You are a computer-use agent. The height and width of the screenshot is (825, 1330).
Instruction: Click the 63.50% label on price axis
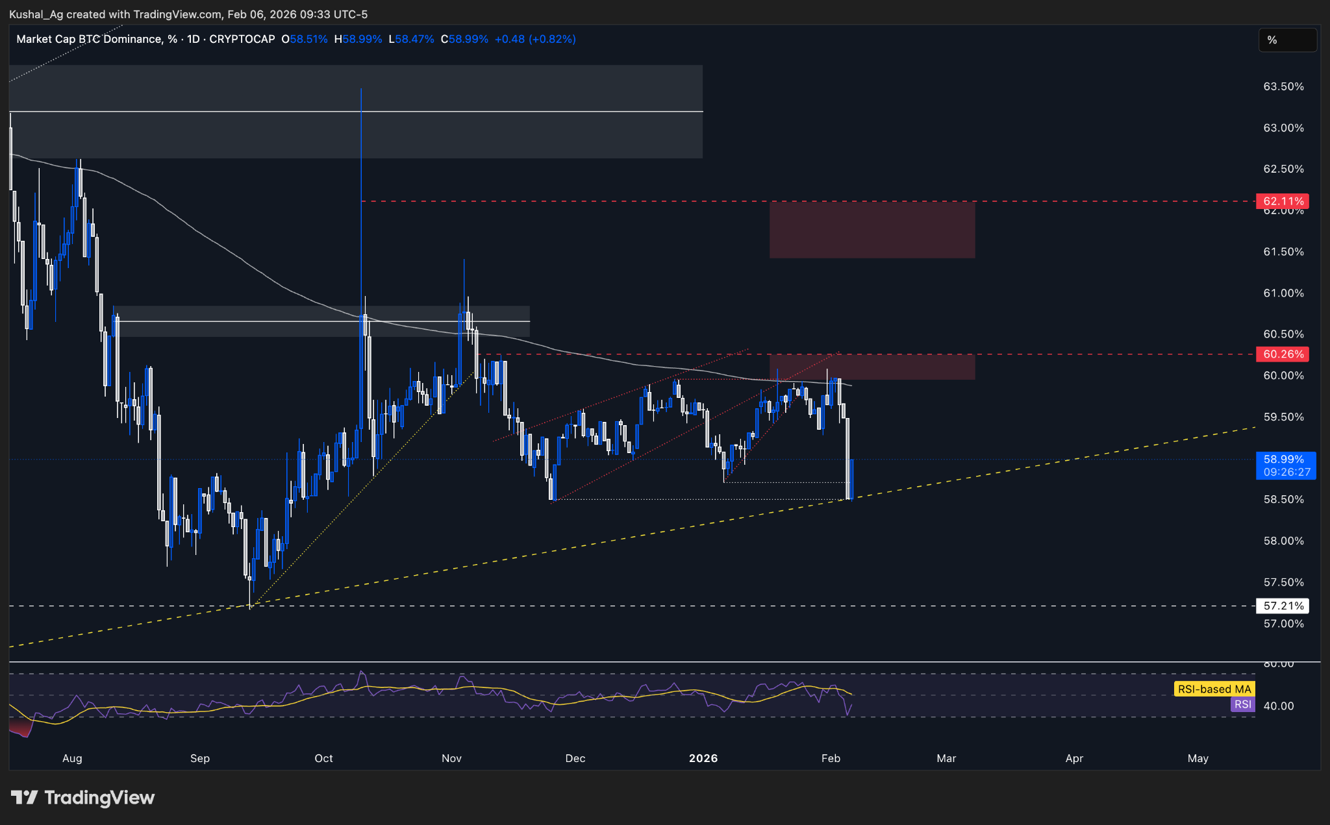pos(1283,86)
